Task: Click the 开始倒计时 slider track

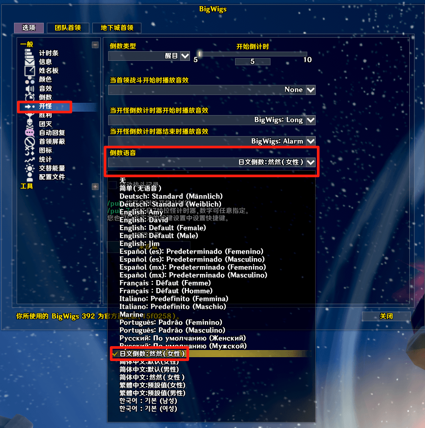Action: [253, 54]
